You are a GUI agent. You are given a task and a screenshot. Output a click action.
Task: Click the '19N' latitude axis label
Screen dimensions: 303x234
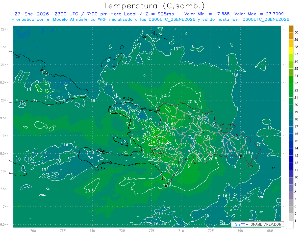click(4, 136)
